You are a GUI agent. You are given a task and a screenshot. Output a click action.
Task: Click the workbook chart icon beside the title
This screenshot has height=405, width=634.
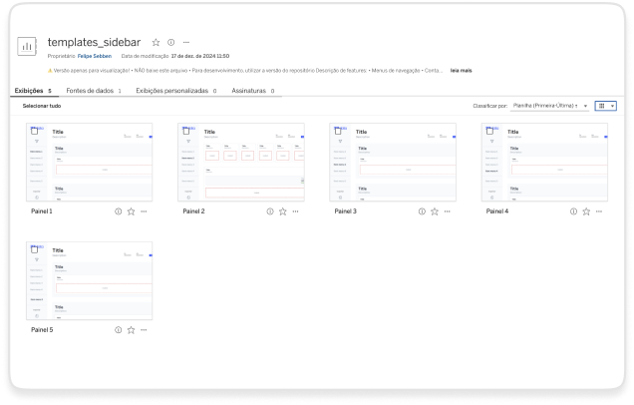point(27,47)
